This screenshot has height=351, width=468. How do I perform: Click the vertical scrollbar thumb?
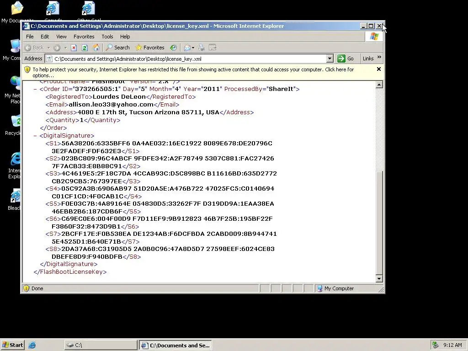379,223
